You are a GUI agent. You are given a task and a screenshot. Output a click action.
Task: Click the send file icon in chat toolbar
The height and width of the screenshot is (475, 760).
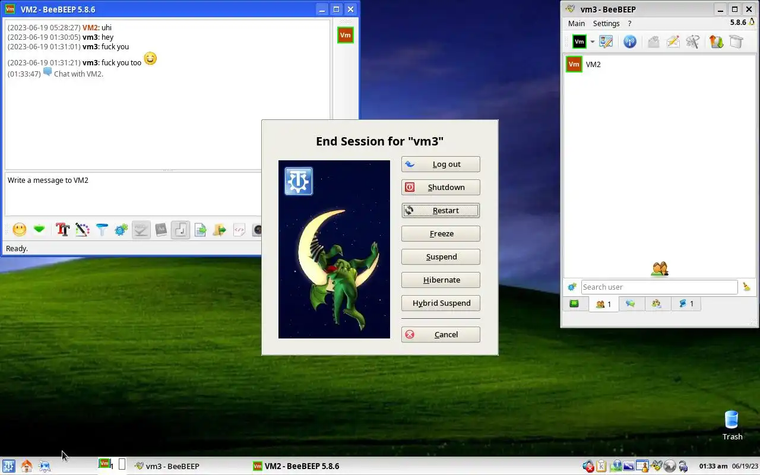coord(200,230)
